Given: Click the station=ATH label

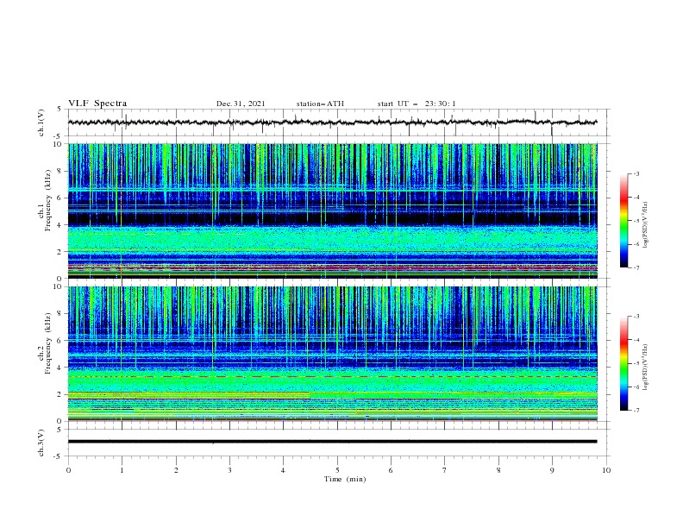Looking at the screenshot, I should (x=320, y=104).
